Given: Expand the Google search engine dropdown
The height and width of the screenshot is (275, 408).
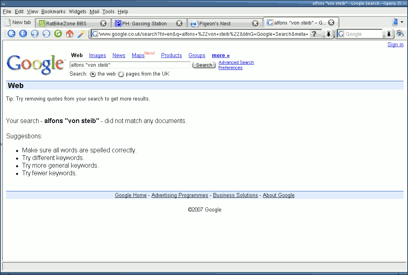Looking at the screenshot, I should click(389, 34).
